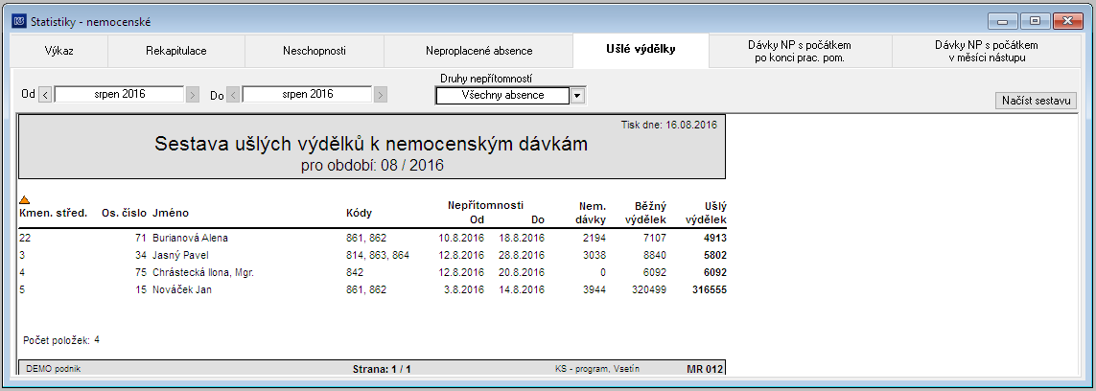The image size is (1096, 391).
Task: Click the běžný výdělek value 320499
Action: [649, 289]
